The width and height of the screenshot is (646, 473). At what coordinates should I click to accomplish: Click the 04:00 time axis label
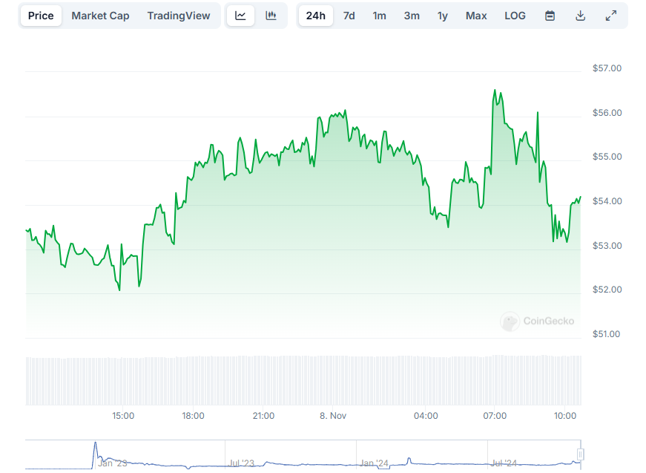click(426, 416)
